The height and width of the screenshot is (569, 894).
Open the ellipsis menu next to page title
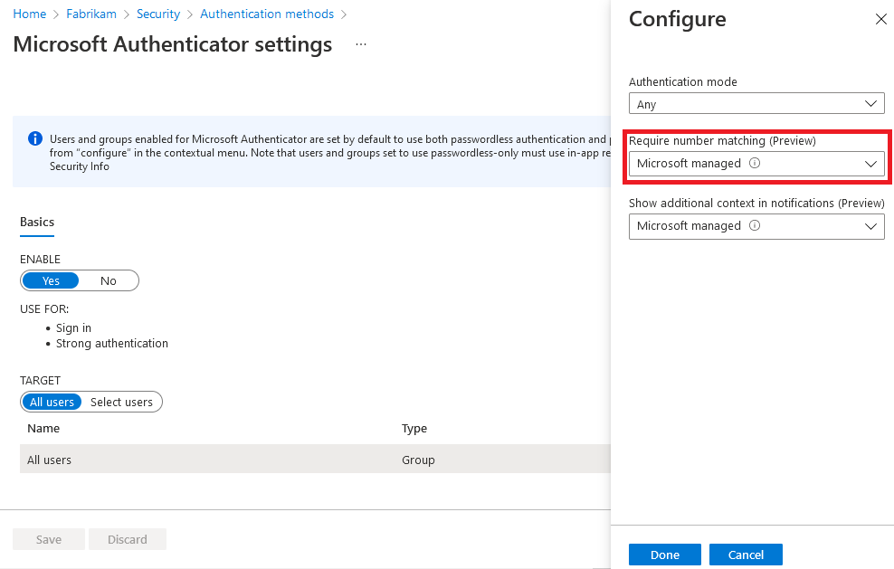tap(361, 44)
